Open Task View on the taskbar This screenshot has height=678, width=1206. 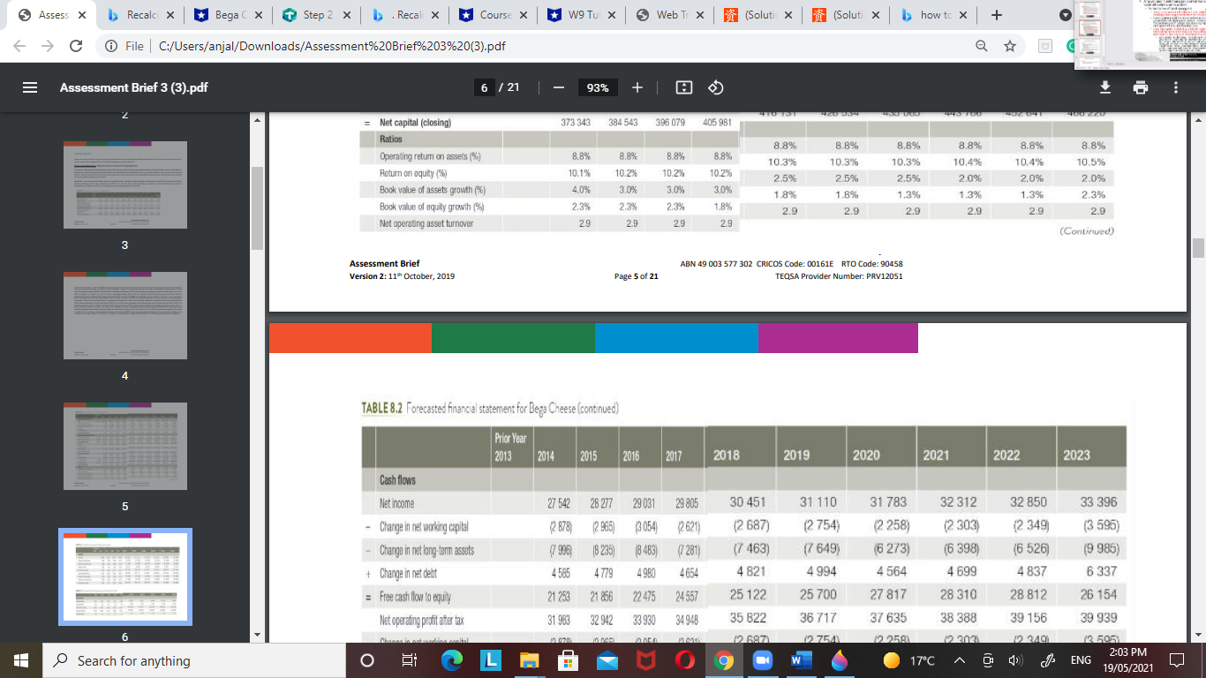409,660
